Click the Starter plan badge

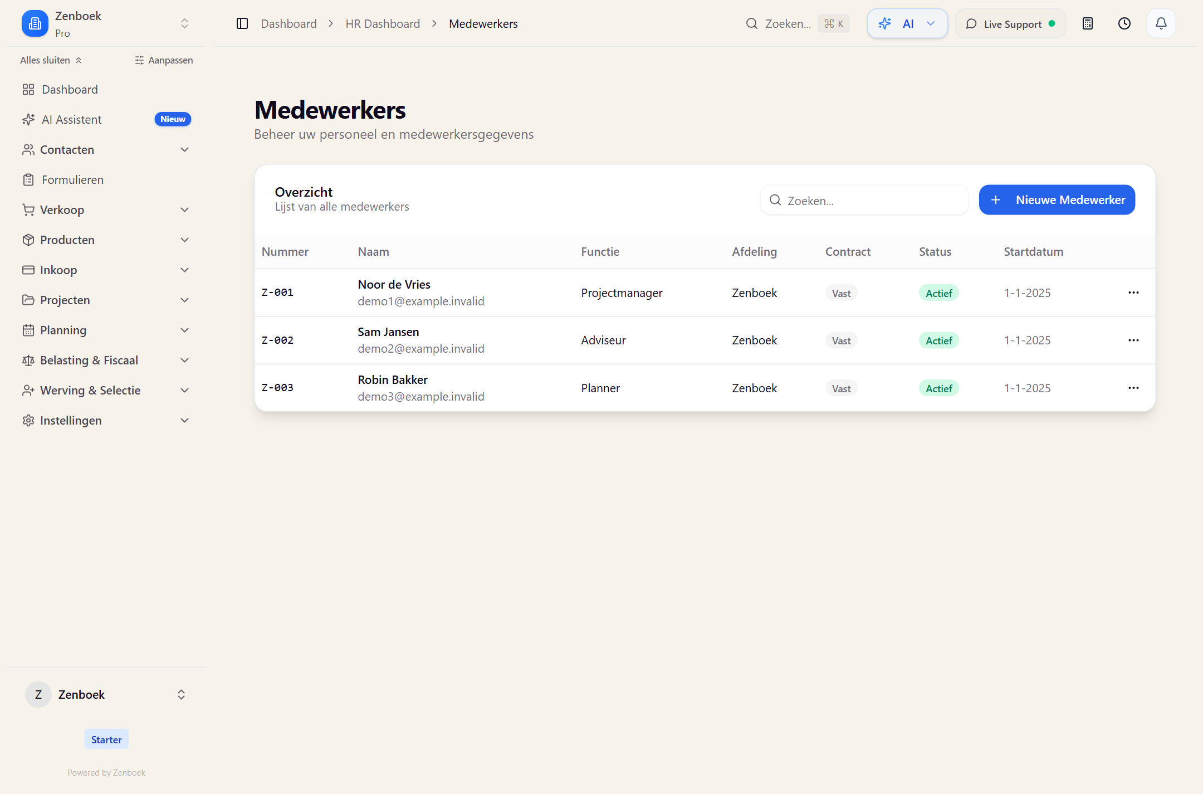click(x=106, y=739)
